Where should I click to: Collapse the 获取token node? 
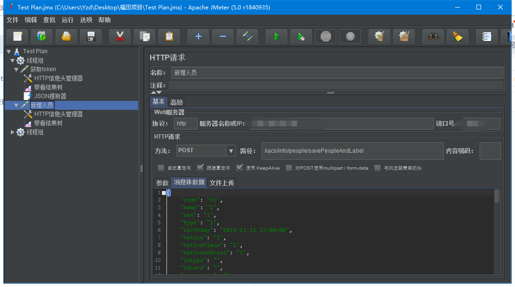click(16, 70)
